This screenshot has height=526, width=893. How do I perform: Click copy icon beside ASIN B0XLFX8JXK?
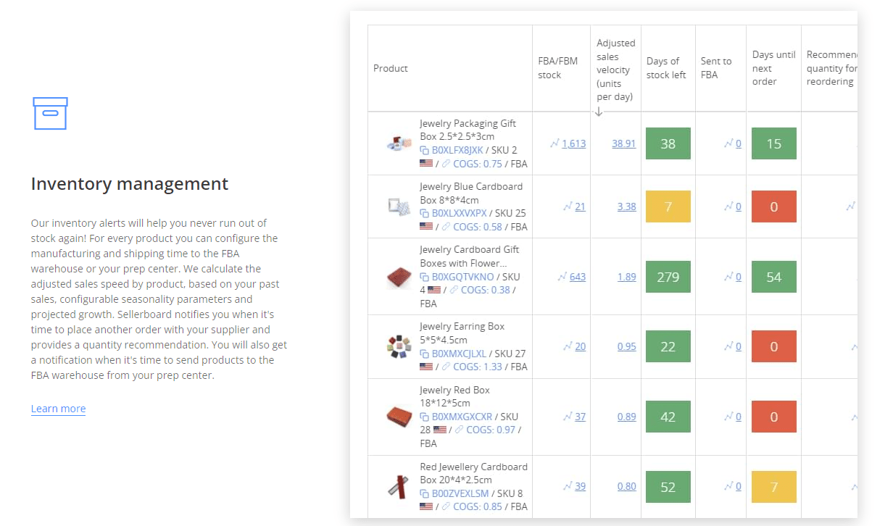(x=424, y=151)
